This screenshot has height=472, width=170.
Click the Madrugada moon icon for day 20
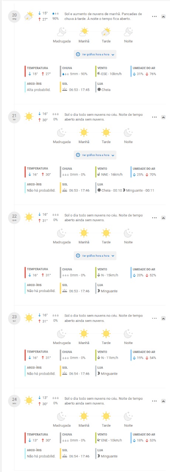pos(62,32)
